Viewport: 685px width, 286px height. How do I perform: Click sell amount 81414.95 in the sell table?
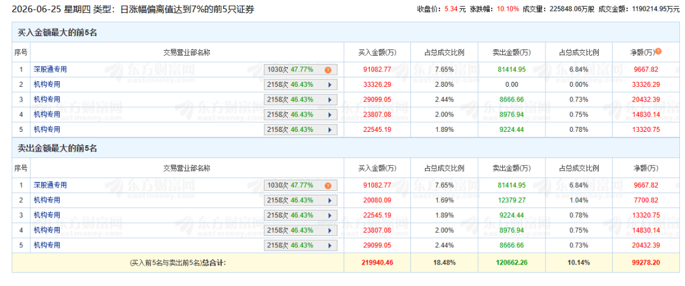point(512,185)
